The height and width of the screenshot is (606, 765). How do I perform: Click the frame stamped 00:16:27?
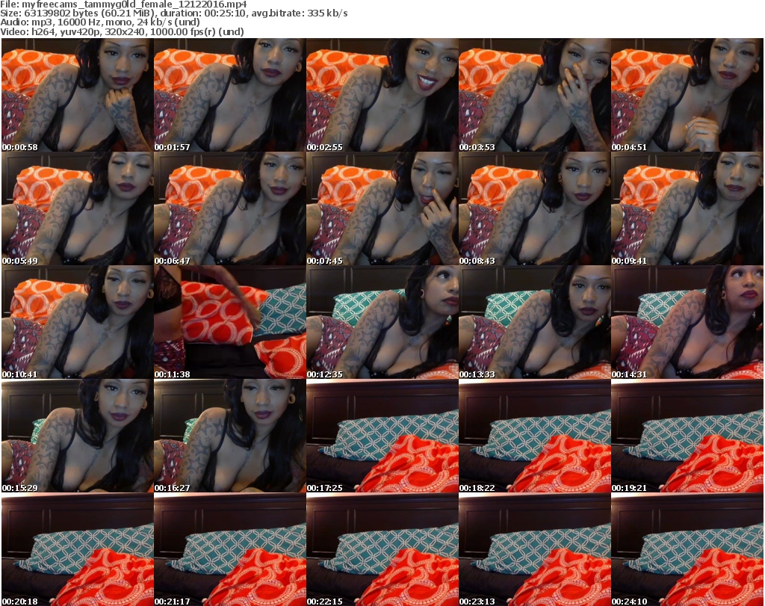[230, 436]
